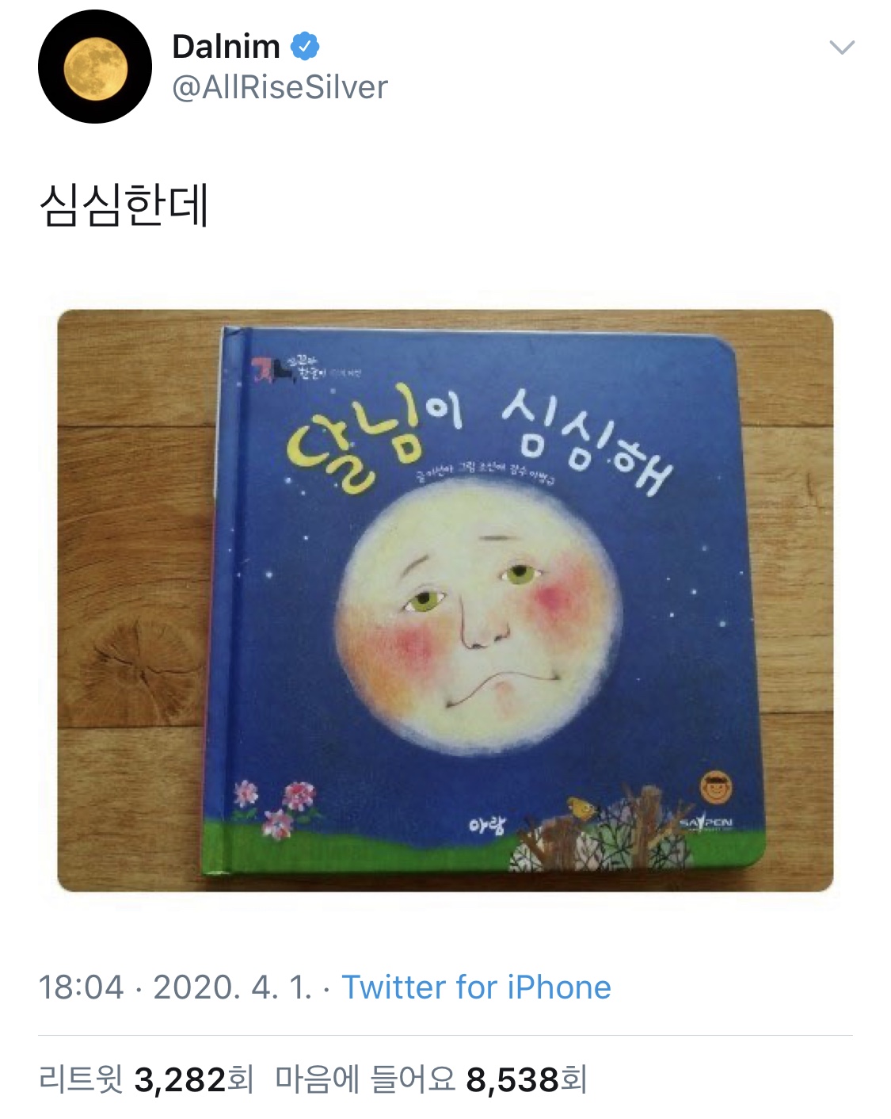Open the Dalnim display name
Viewport: 891px width, 1119px height.
pos(226,46)
